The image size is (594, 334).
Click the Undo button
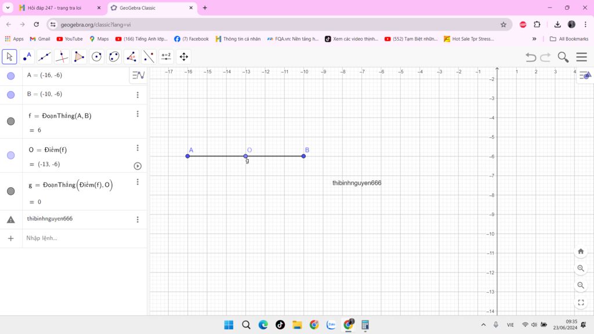[x=531, y=57]
